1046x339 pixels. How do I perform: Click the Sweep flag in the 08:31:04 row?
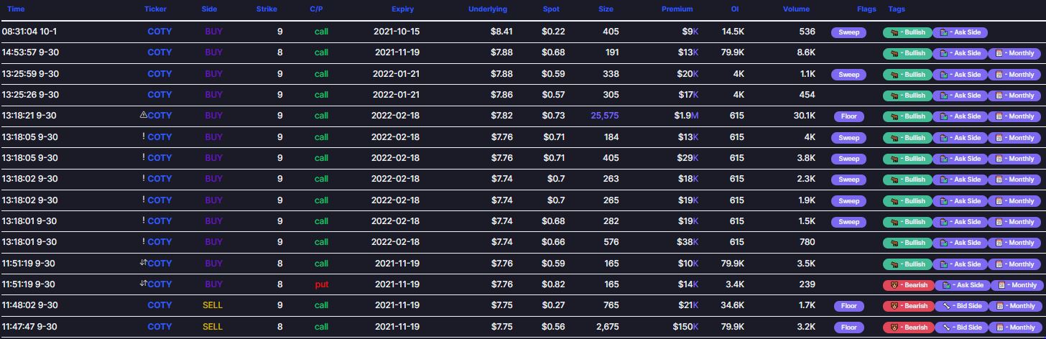point(848,32)
